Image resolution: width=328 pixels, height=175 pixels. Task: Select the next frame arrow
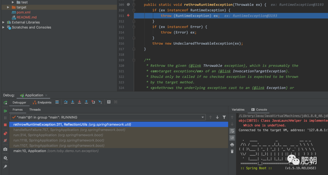[217, 117]
